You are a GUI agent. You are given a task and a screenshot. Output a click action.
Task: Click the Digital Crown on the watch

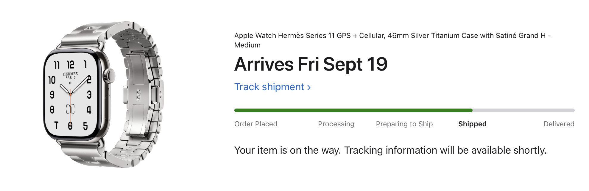109,75
